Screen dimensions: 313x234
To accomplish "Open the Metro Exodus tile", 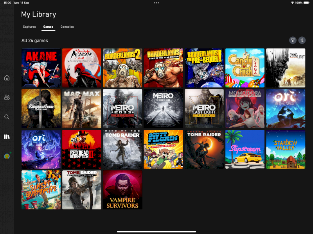I will point(163,109).
